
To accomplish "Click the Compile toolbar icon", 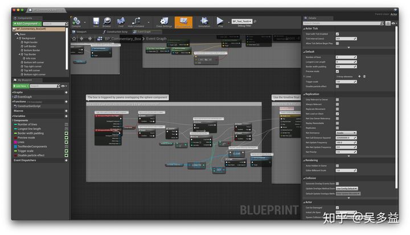I will [x=76, y=22].
